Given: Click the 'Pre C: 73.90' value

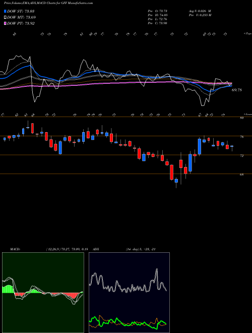Looking at the screenshot, I should (157, 23).
